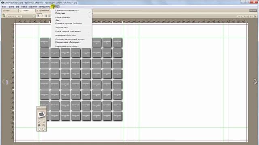Screen dimensions: 259x145
Task: Open the Файл menu
Action: [x=4, y=7]
